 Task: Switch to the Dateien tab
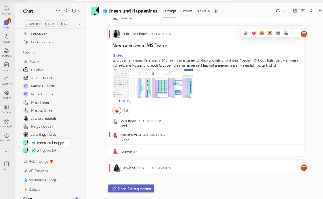click(x=186, y=11)
